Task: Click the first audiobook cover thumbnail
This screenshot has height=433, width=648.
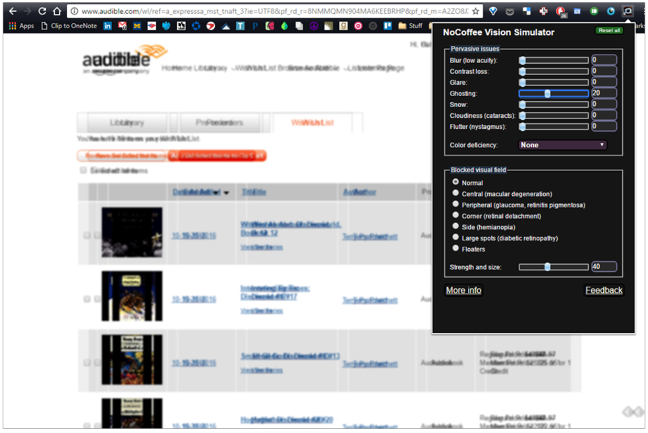Action: (131, 234)
